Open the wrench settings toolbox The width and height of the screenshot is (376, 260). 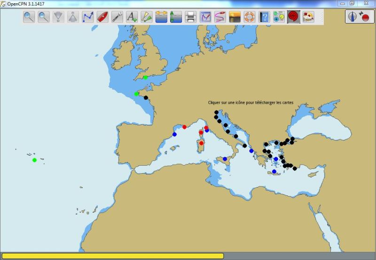117,17
